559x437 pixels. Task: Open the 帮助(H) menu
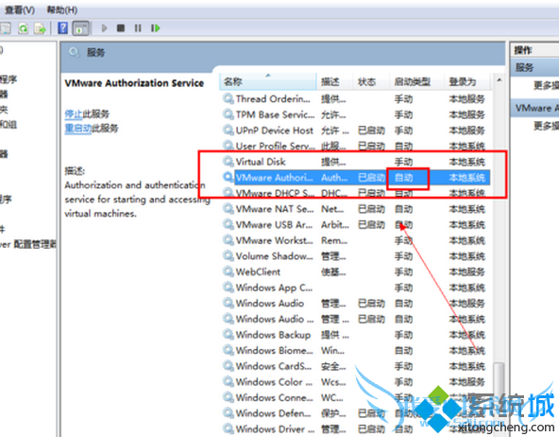tap(62, 10)
